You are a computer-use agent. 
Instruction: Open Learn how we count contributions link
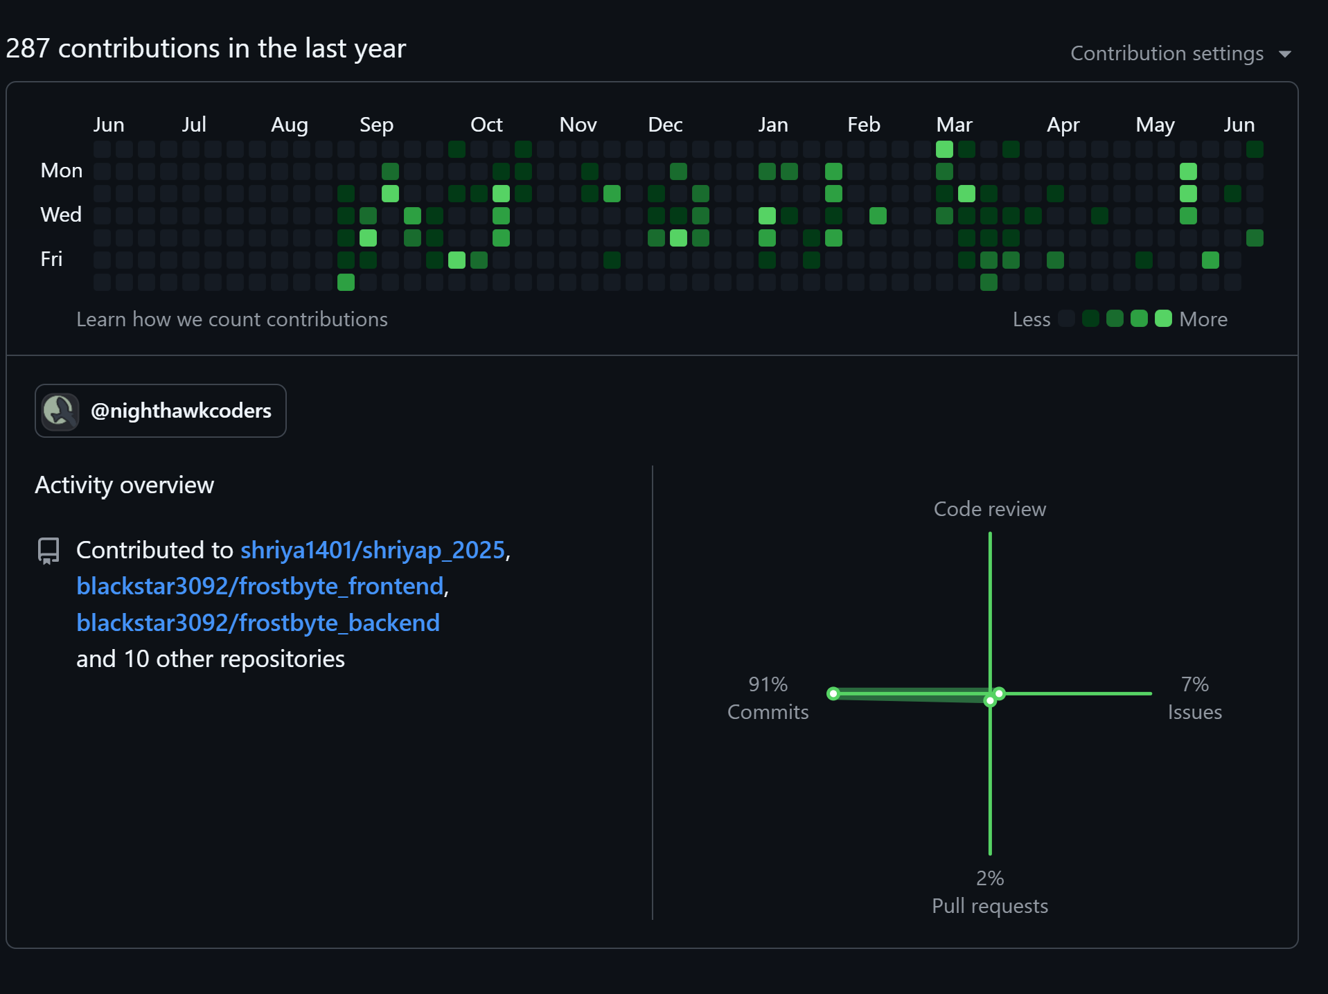point(231,319)
